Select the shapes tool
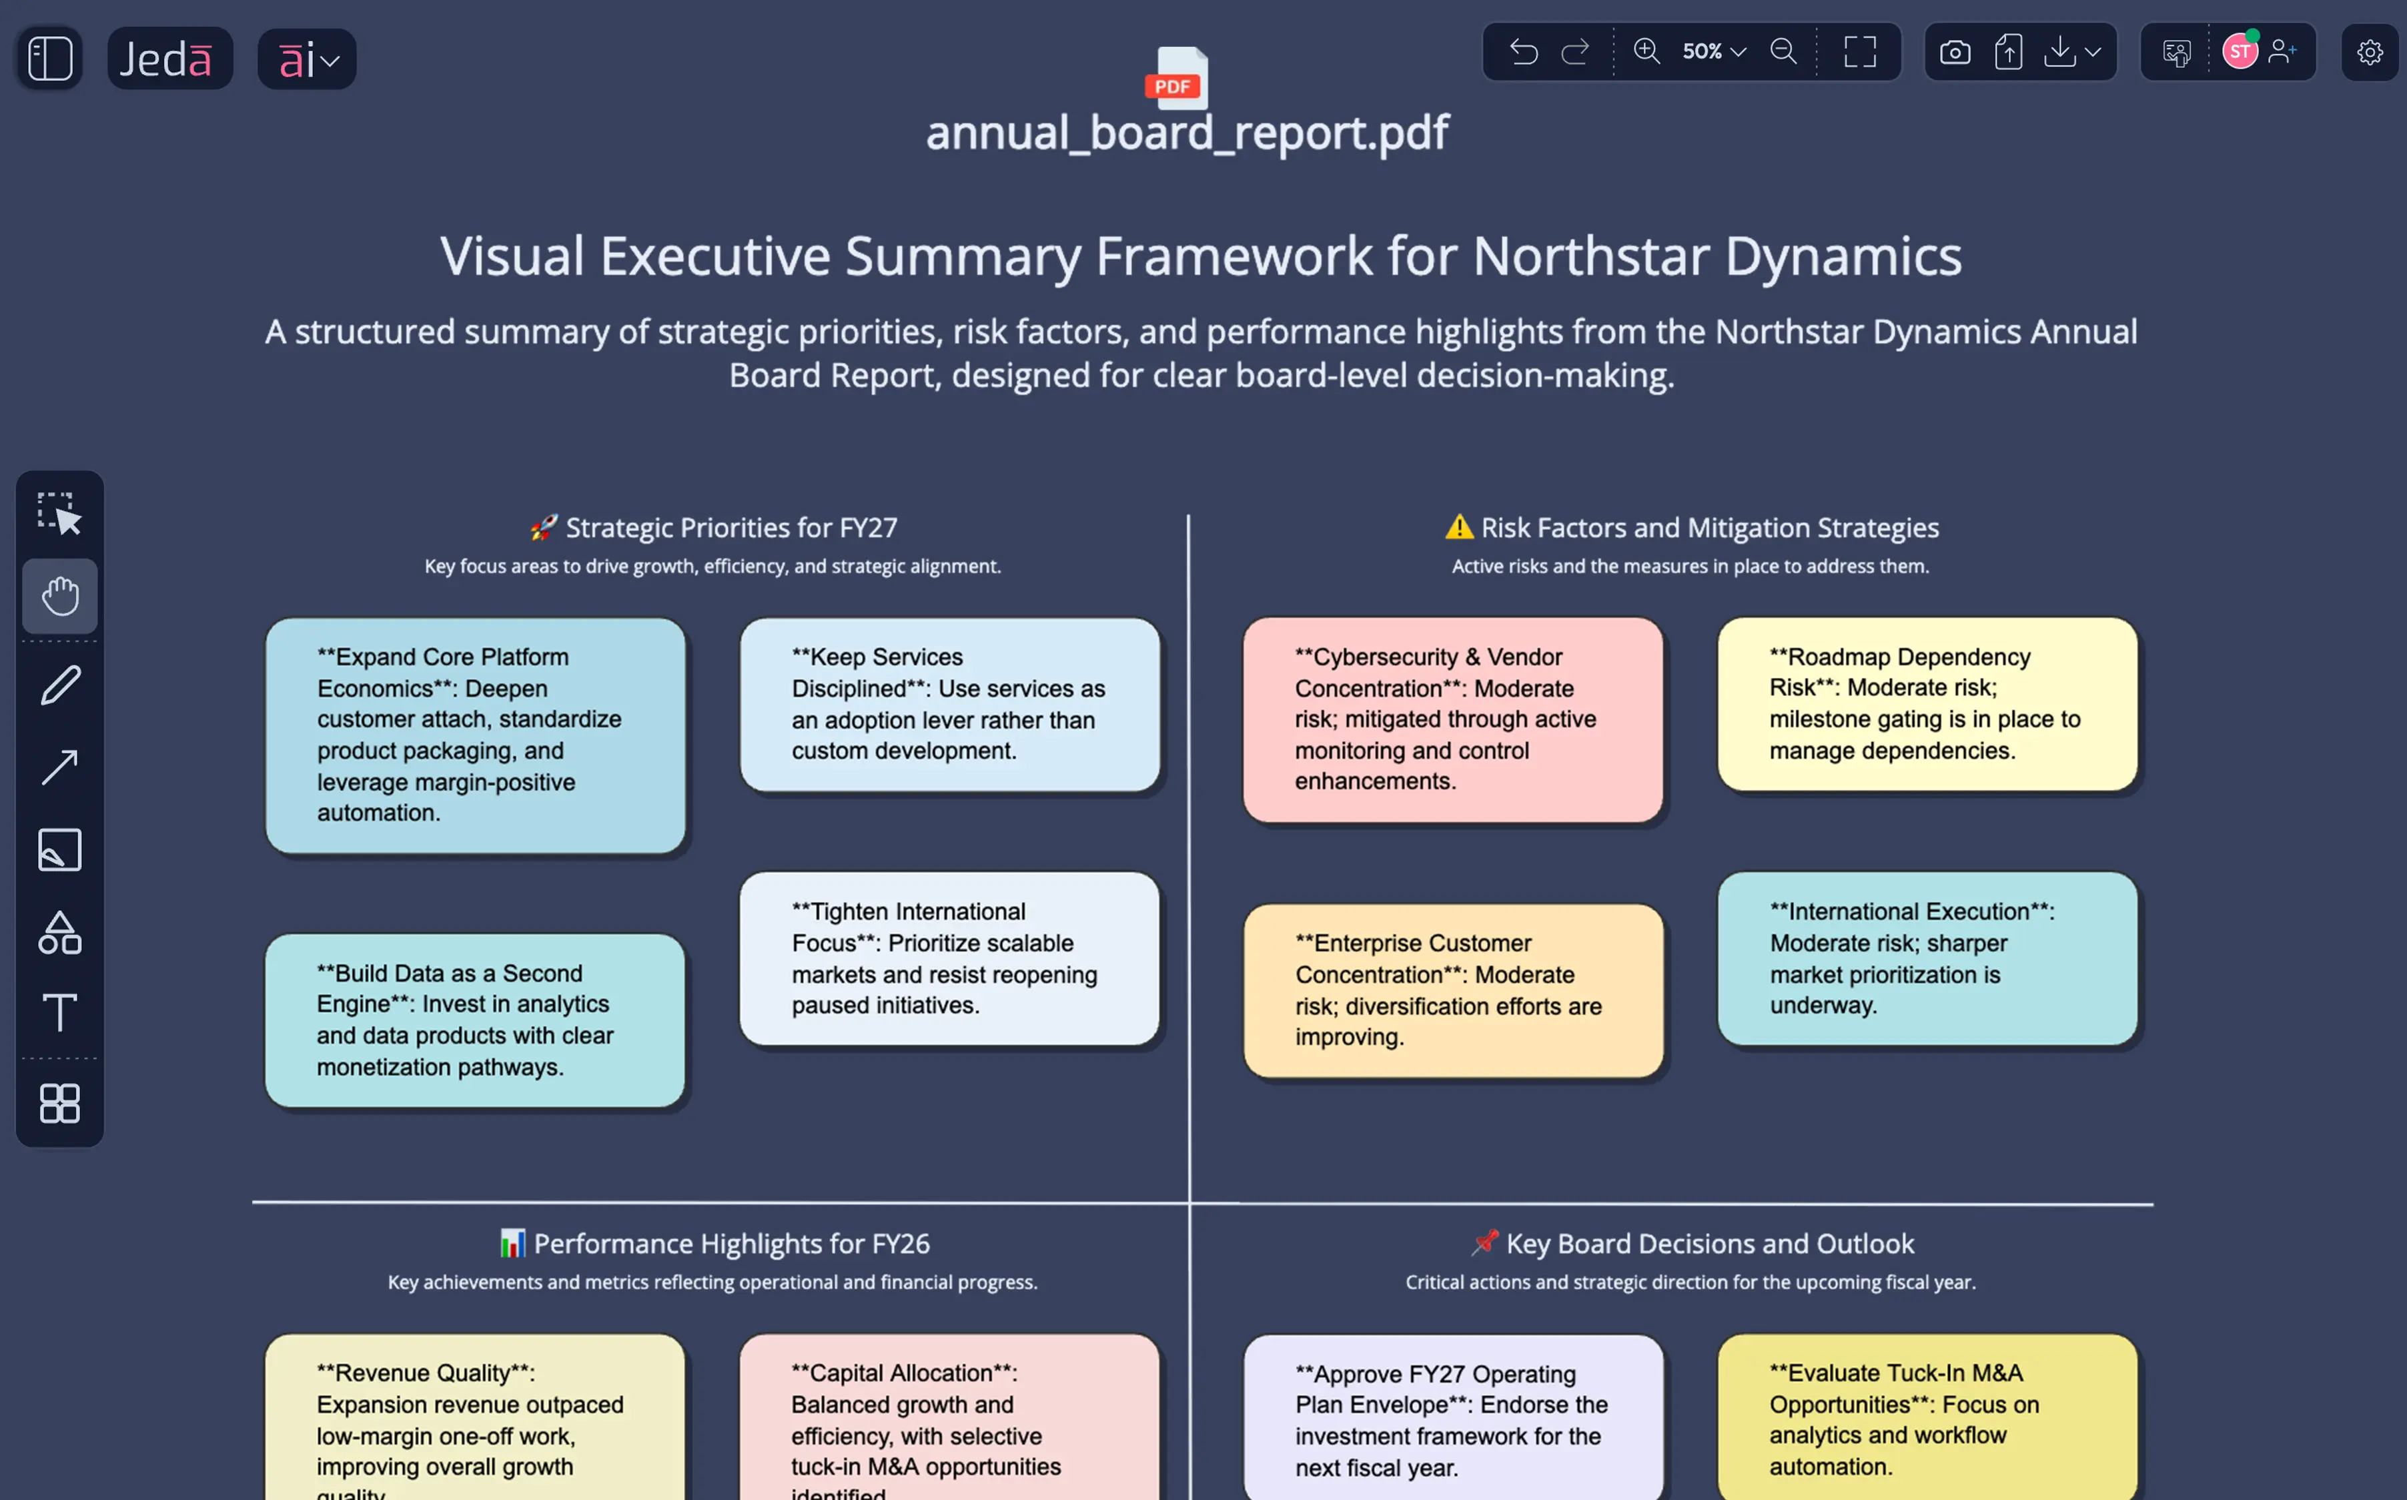2407x1500 pixels. click(x=59, y=933)
